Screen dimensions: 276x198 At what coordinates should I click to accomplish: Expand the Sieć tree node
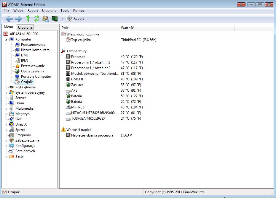coord(6,119)
